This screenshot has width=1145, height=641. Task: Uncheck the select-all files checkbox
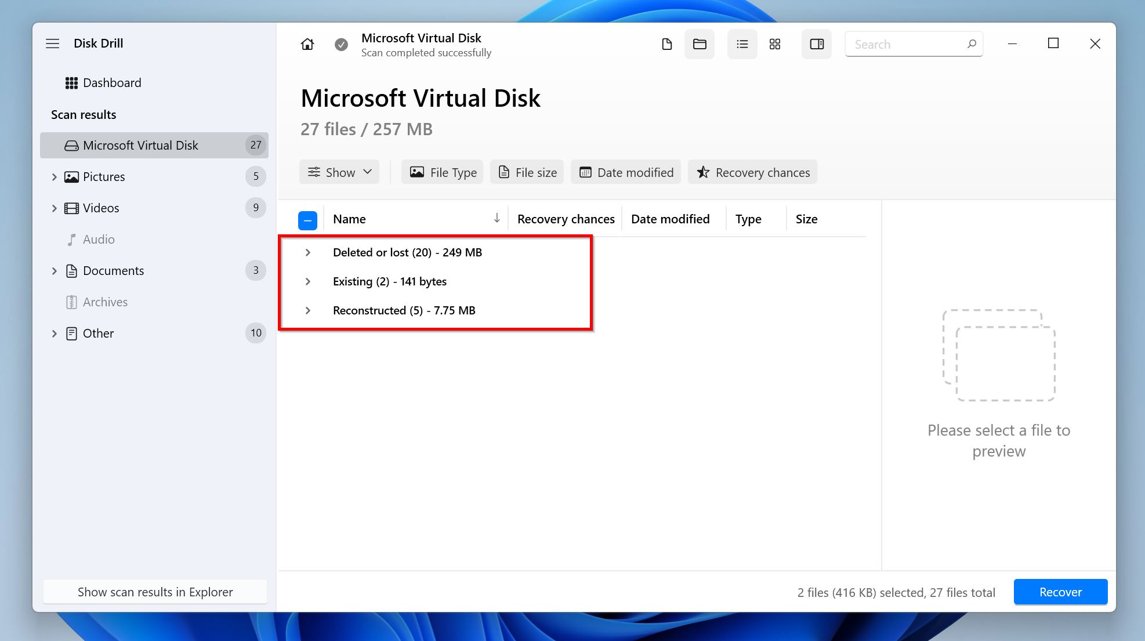[307, 220]
